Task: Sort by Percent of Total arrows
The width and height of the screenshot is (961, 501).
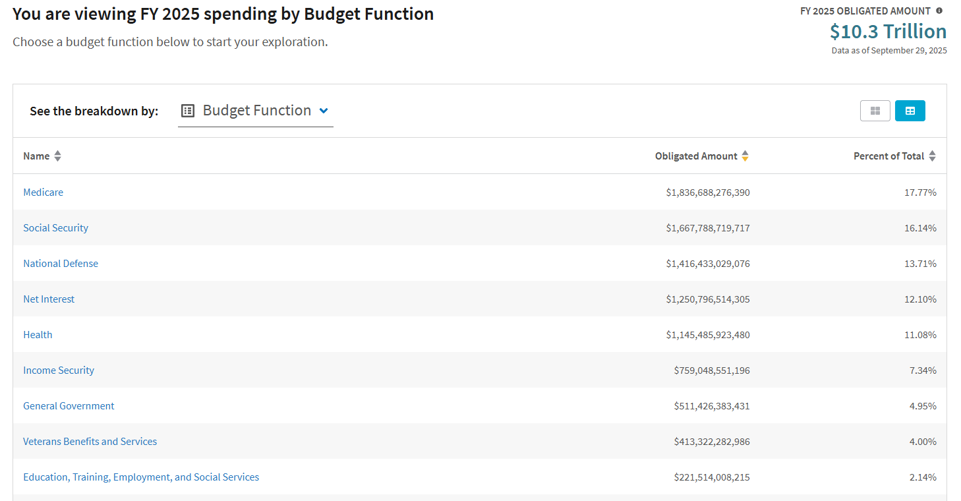Action: point(932,156)
